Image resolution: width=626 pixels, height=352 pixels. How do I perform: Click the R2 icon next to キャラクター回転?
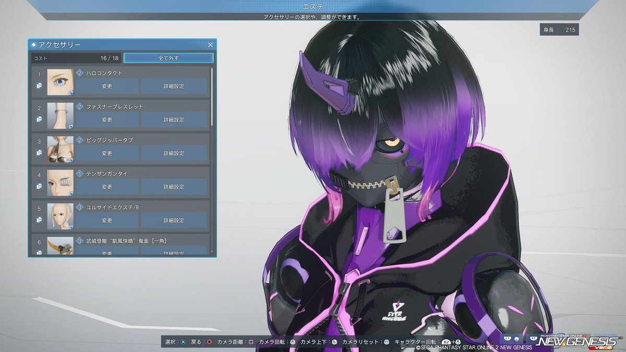pos(446,342)
